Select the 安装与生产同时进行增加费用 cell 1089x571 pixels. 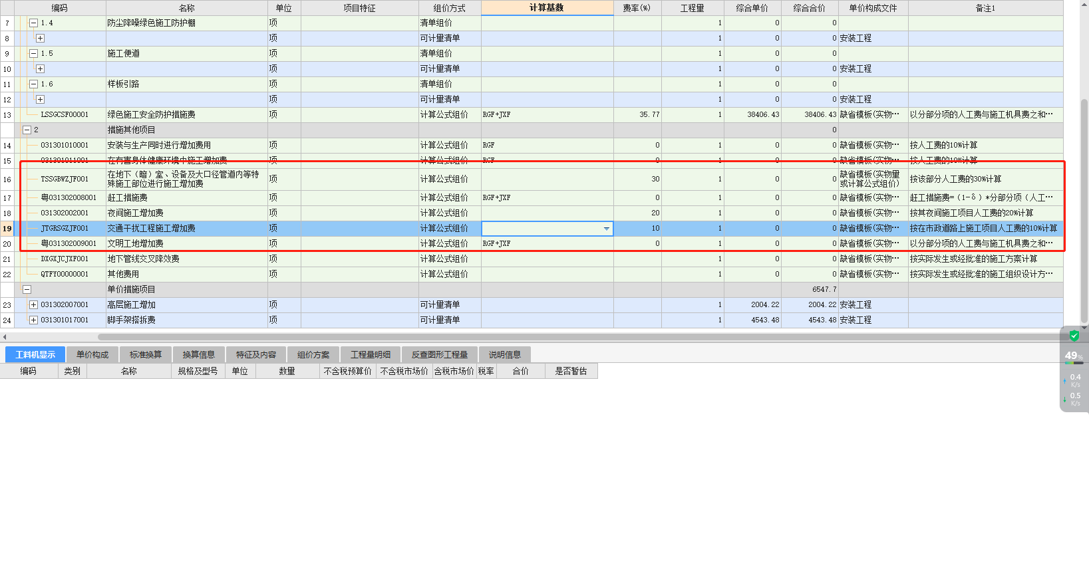187,145
